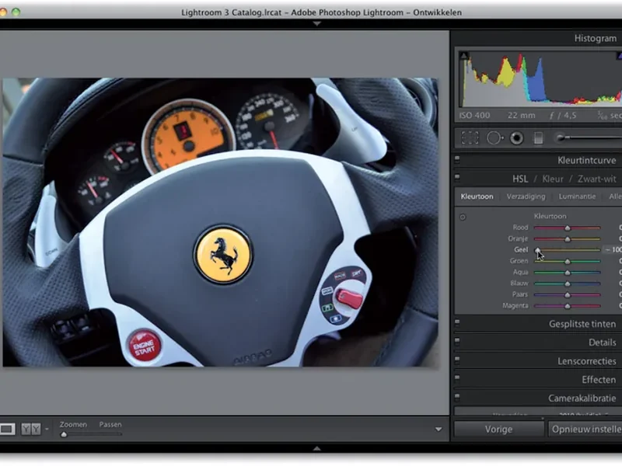
Task: Click the Paars hue slider
Action: [x=567, y=295]
